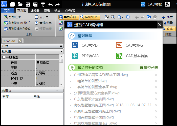The image size is (177, 126).
Task: Click the 迅捷CAD编辑器 app logo
Action: point(4,4)
